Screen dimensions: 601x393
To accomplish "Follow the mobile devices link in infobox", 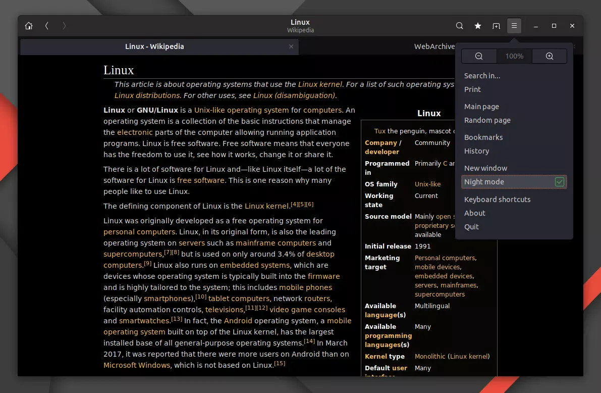I will tap(438, 267).
